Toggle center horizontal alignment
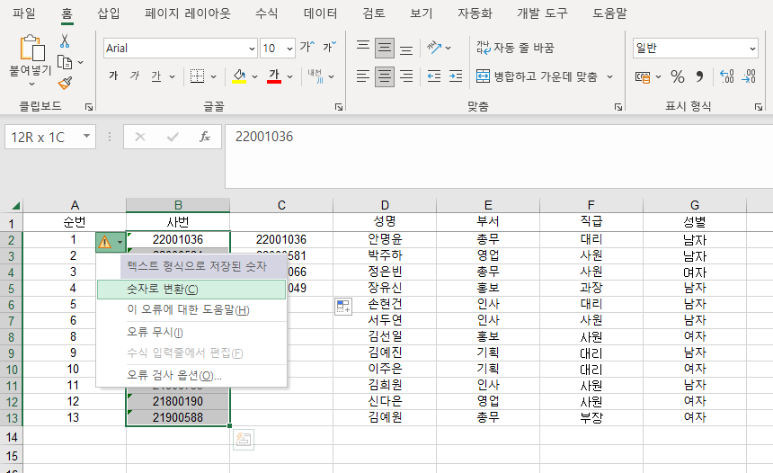 coord(385,76)
